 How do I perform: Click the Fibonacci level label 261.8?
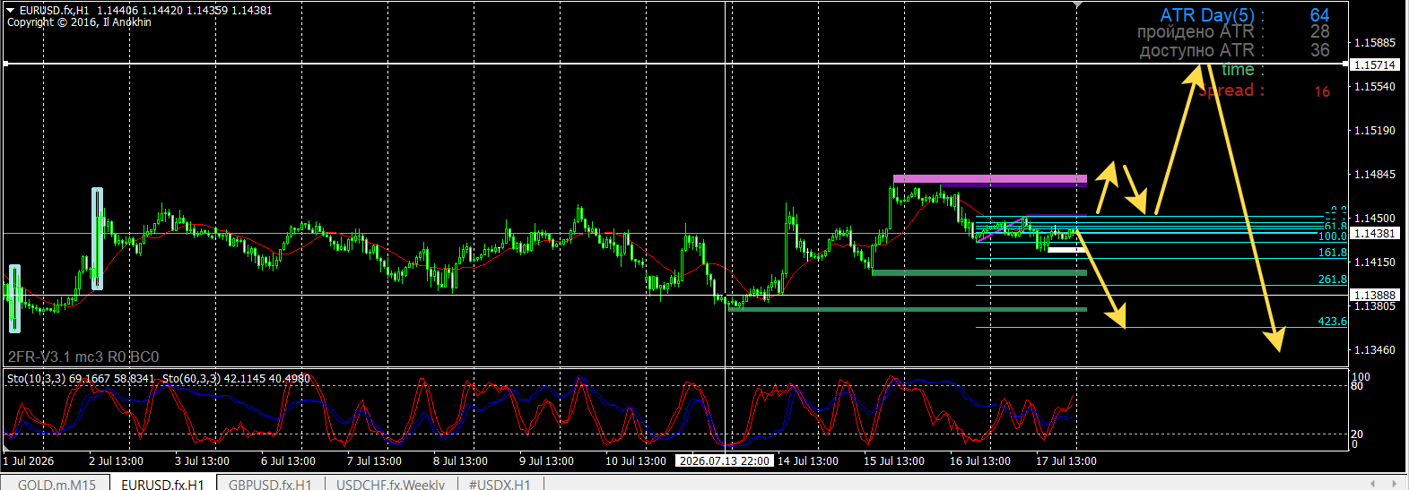click(1332, 279)
